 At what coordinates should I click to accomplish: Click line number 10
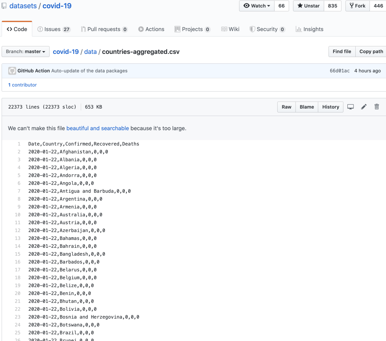pyautogui.click(x=18, y=215)
